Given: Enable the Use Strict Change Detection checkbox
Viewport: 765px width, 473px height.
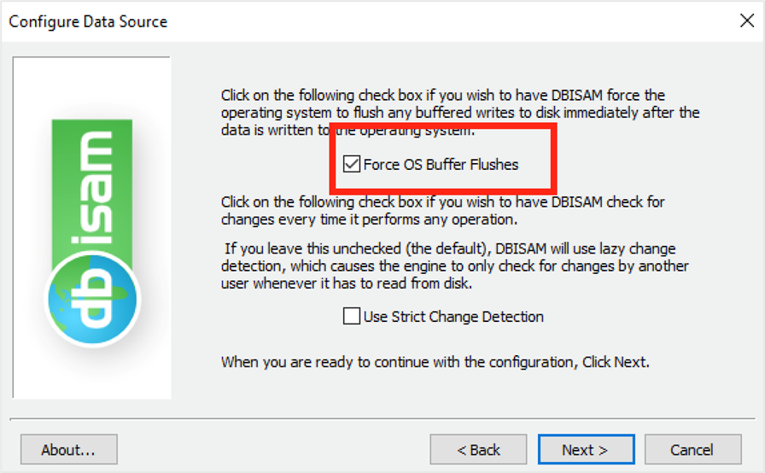Looking at the screenshot, I should [351, 317].
